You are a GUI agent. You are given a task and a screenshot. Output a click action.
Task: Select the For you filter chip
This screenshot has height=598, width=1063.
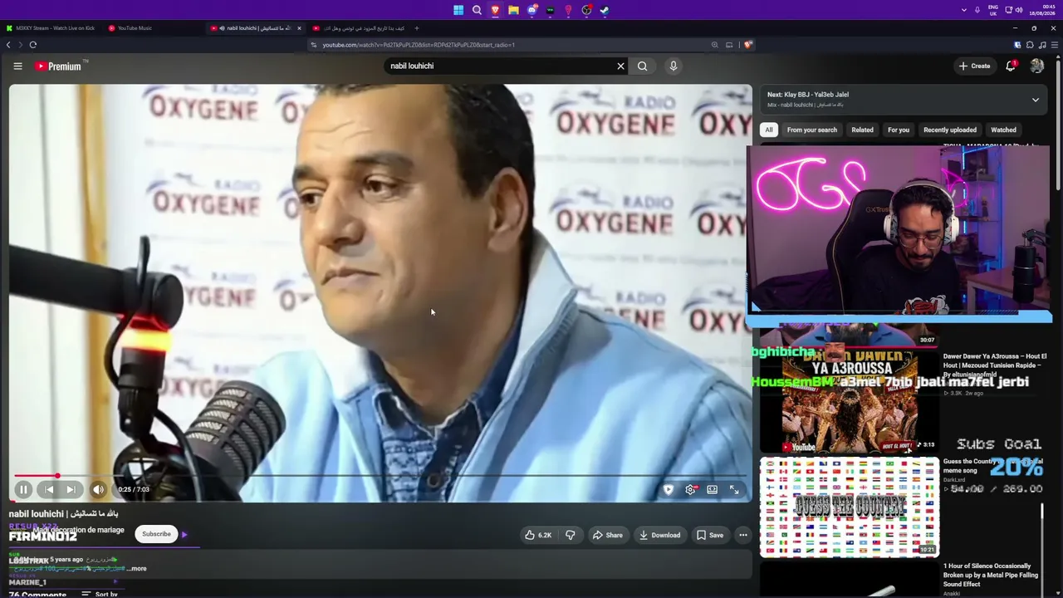click(899, 130)
